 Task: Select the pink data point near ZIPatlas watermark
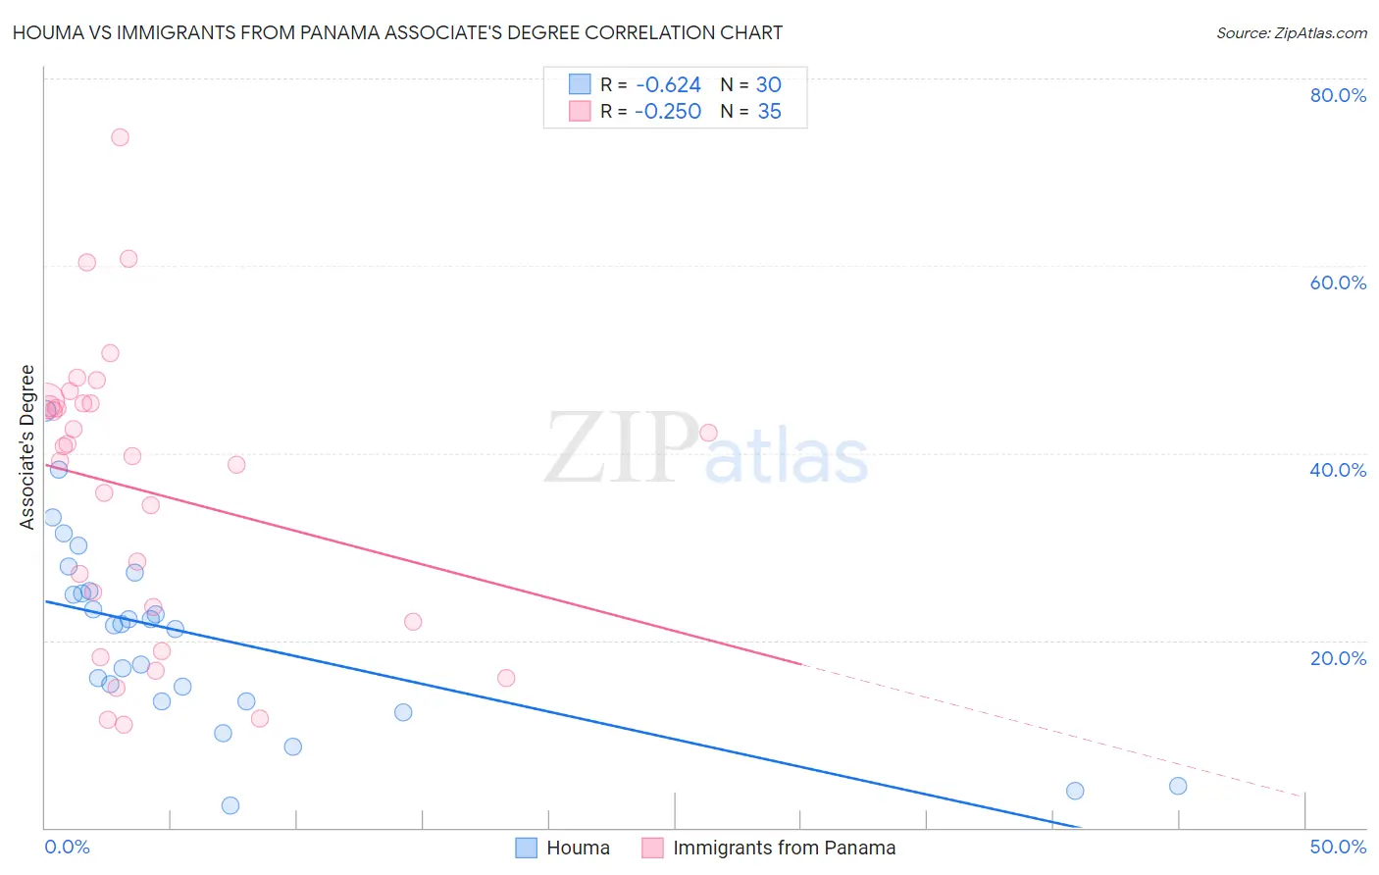click(x=708, y=433)
